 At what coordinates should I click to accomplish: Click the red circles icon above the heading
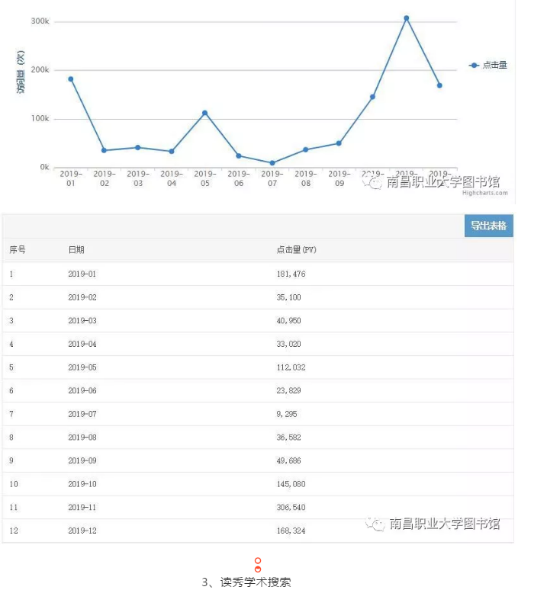pyautogui.click(x=258, y=565)
